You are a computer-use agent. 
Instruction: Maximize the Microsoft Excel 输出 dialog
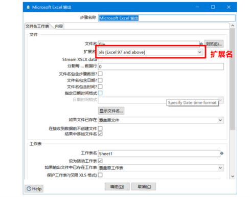(x=213, y=7)
